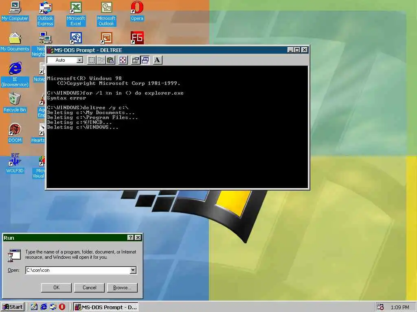Click Browse... in the Run dialog
Viewport: 417px width, 312px height.
pyautogui.click(x=122, y=288)
